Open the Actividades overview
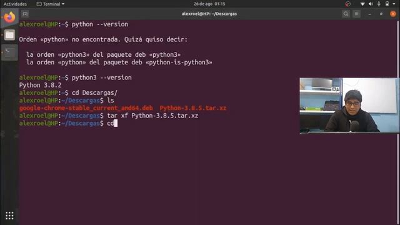The height and width of the screenshot is (225, 400). pos(15,4)
